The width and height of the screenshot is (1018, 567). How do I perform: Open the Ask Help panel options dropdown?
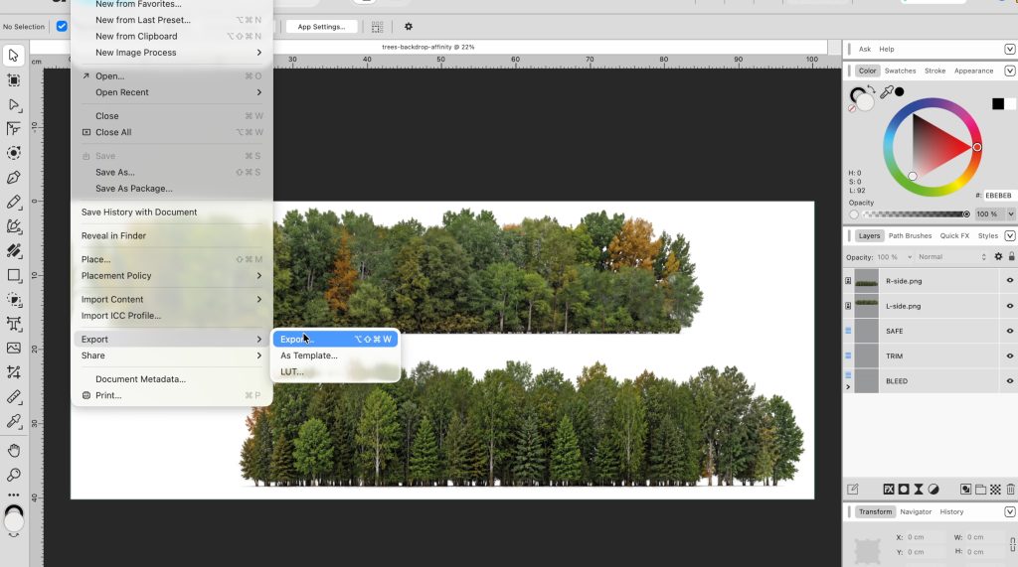[x=1010, y=50]
